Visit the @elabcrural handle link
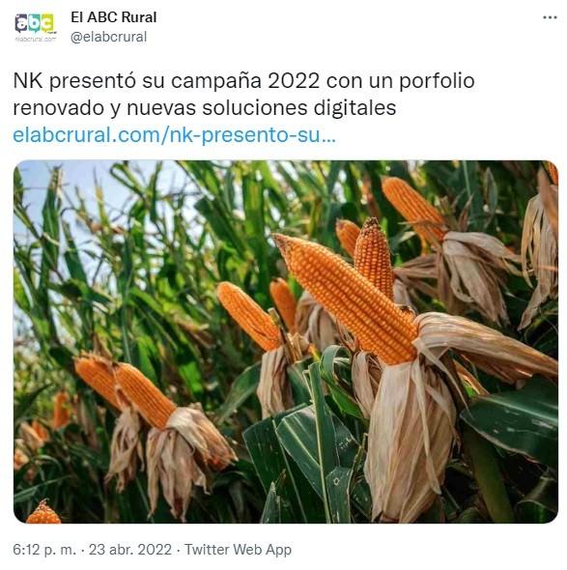567x570 pixels. [x=109, y=37]
